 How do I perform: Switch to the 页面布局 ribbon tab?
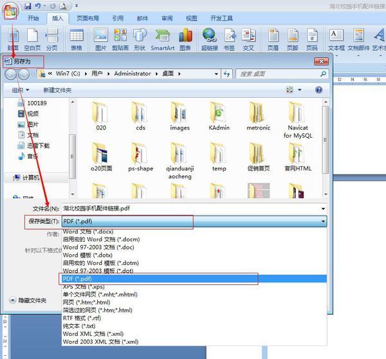pos(87,19)
